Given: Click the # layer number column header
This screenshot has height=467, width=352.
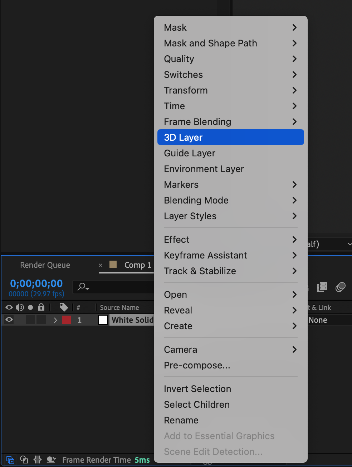Looking at the screenshot, I should click(78, 307).
